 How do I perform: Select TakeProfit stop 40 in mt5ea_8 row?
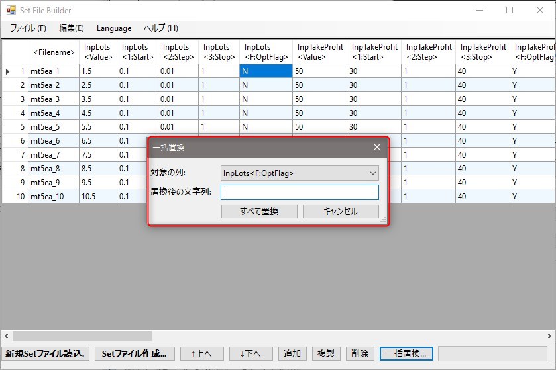tap(482, 168)
